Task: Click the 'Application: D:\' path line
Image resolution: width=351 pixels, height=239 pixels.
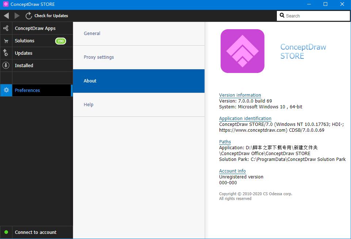Action: tap(268, 147)
